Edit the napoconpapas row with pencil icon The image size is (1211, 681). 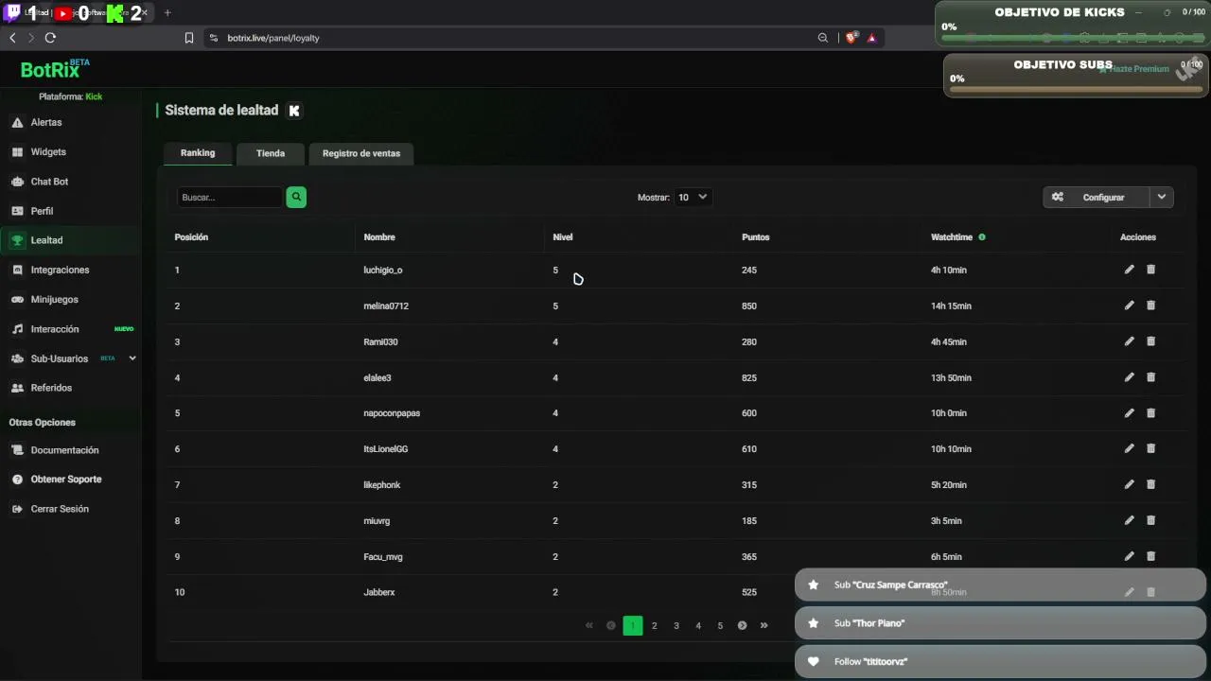[x=1129, y=413]
